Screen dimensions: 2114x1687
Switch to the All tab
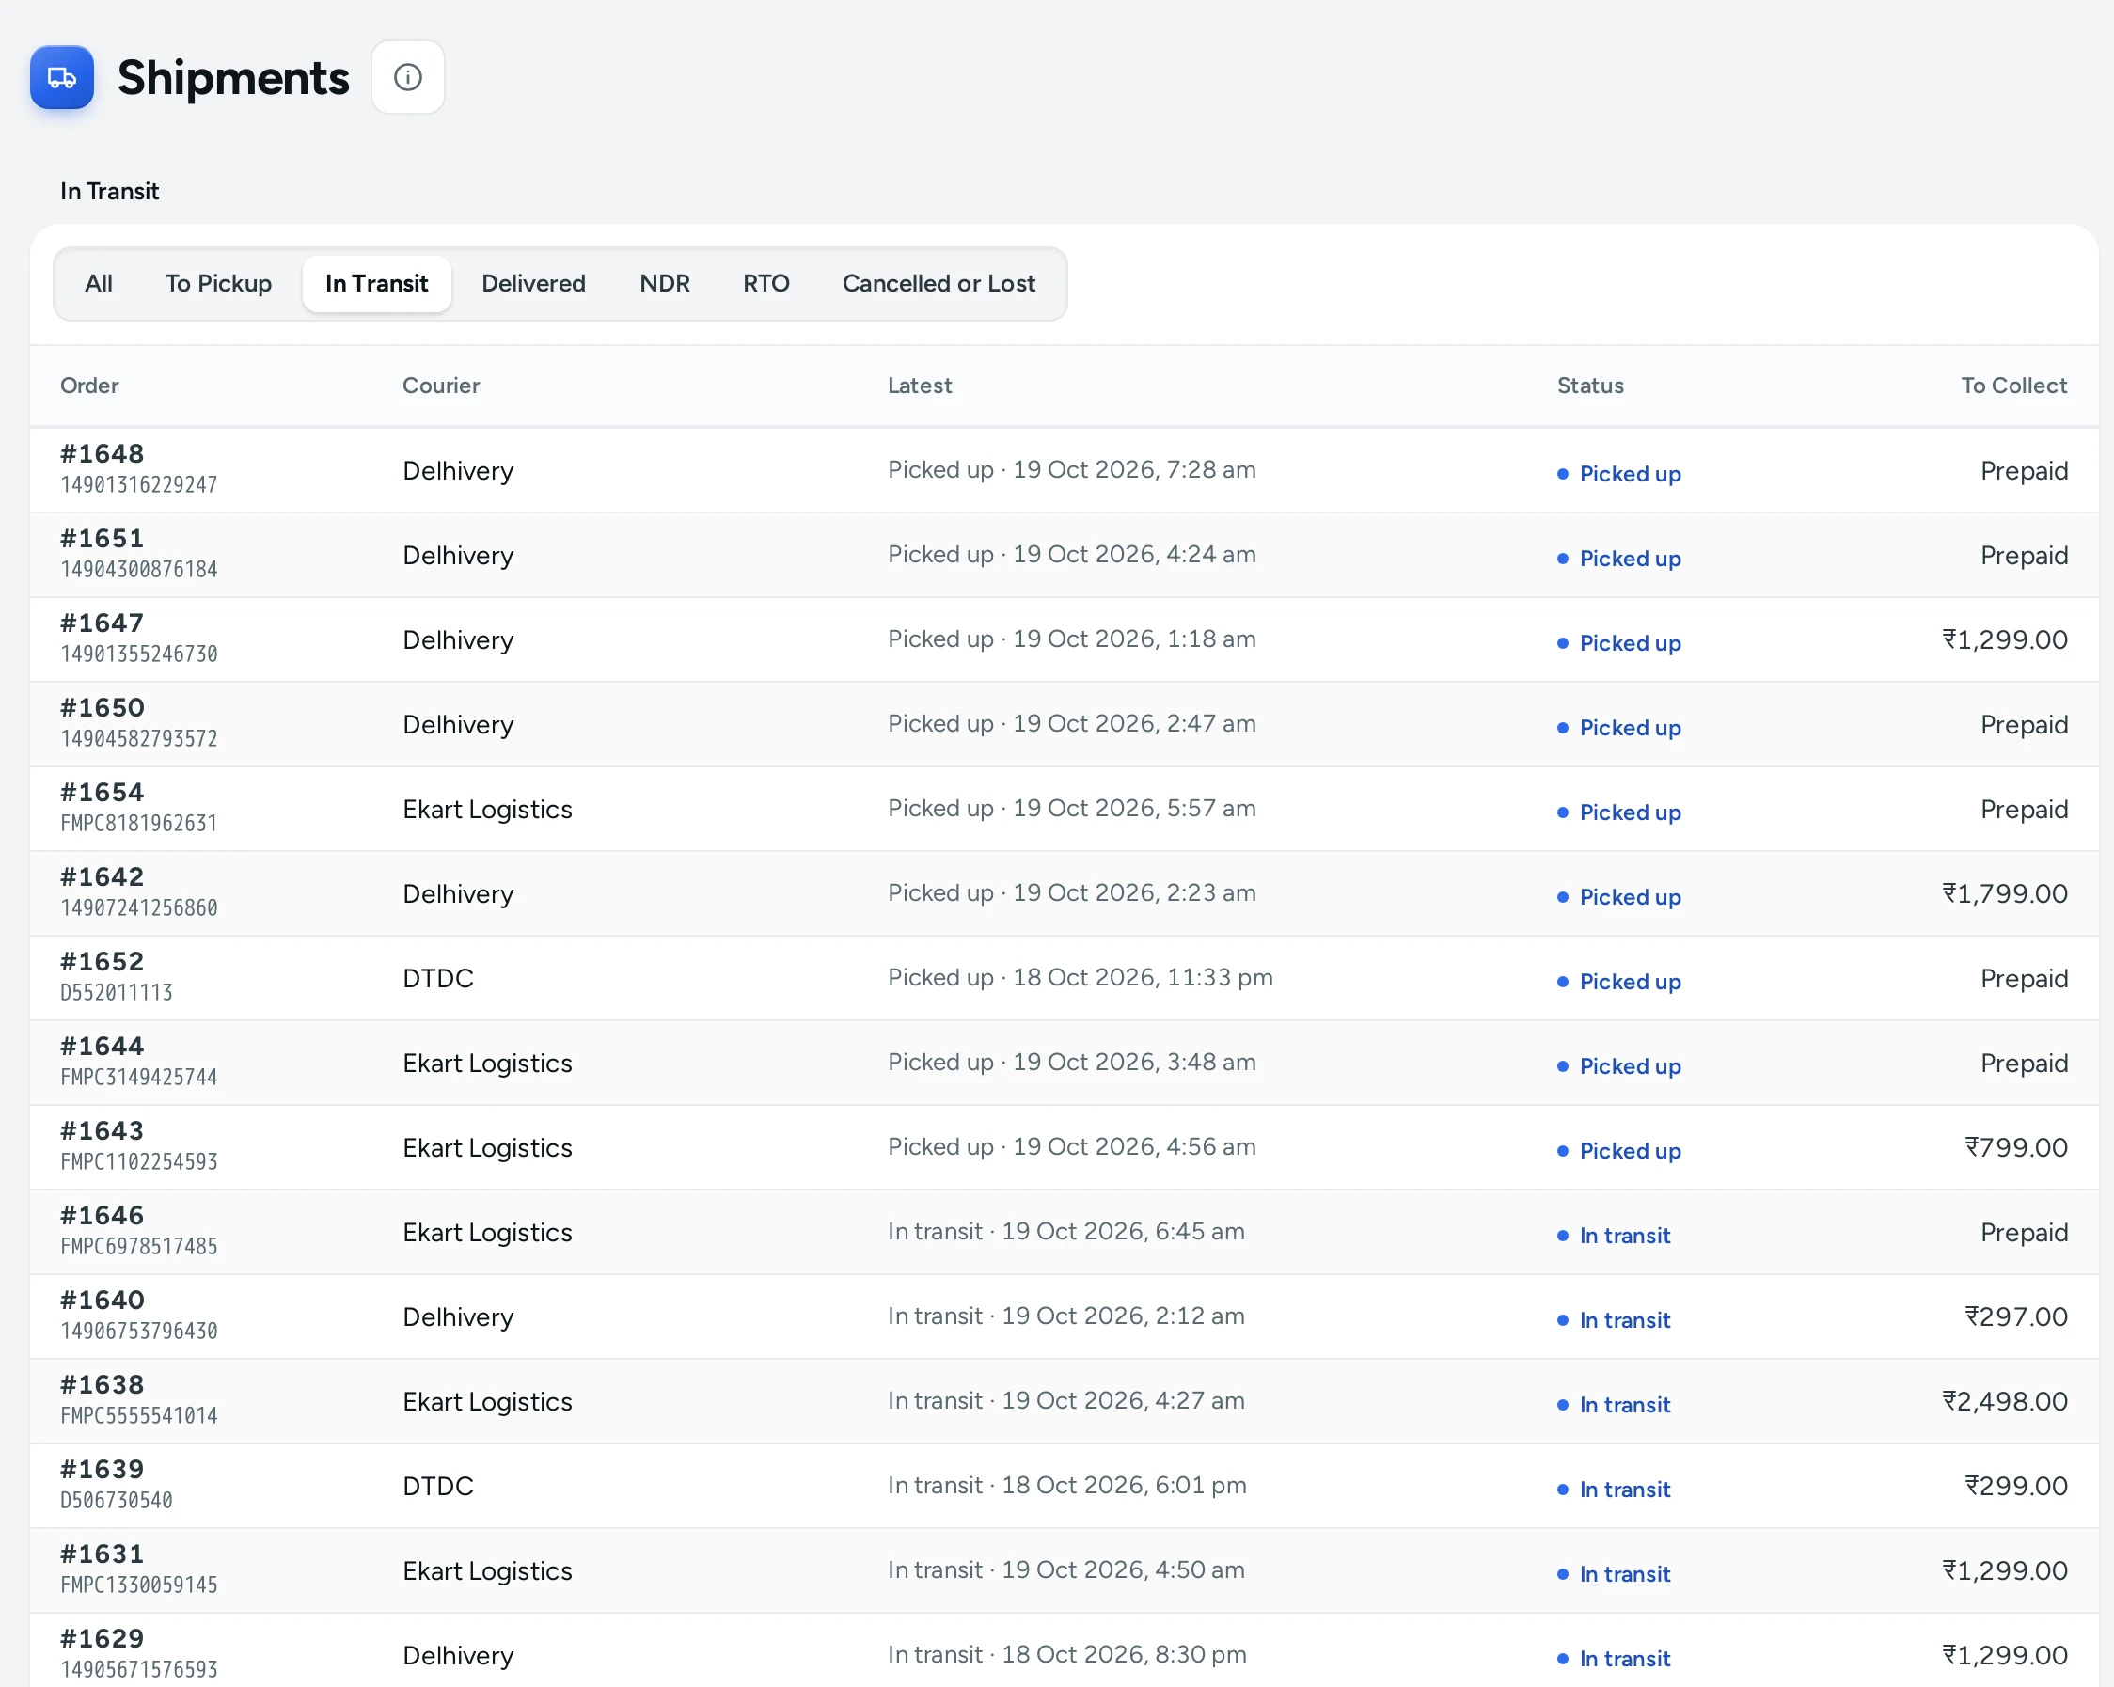[99, 283]
